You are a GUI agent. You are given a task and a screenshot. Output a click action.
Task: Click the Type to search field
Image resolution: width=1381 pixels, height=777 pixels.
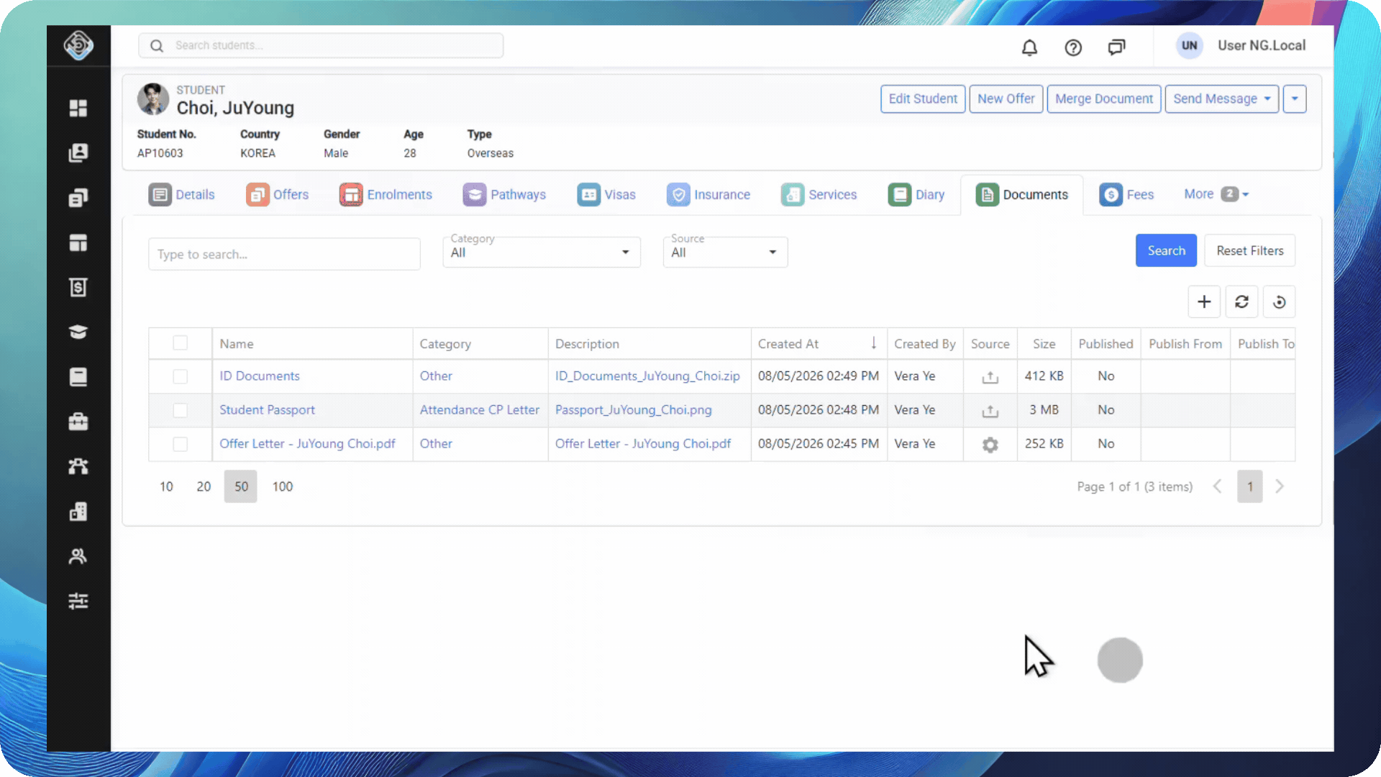284,254
